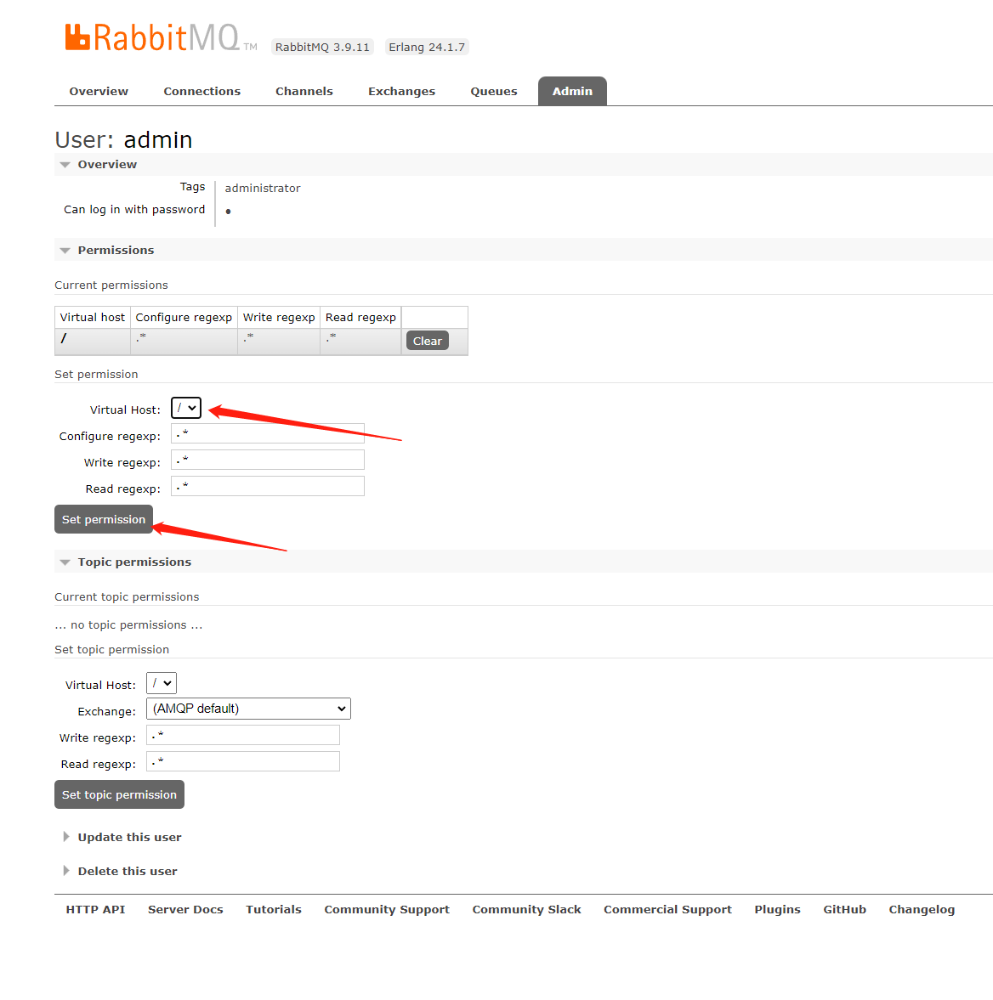
Task: Click the Set topic permission button
Action: (x=119, y=794)
